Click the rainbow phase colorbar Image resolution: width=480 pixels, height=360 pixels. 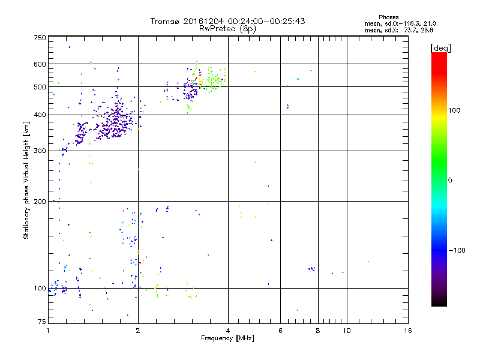pos(439,179)
